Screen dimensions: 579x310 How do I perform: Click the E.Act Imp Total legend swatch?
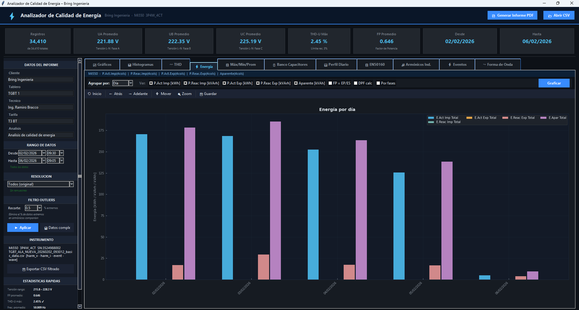click(431, 118)
